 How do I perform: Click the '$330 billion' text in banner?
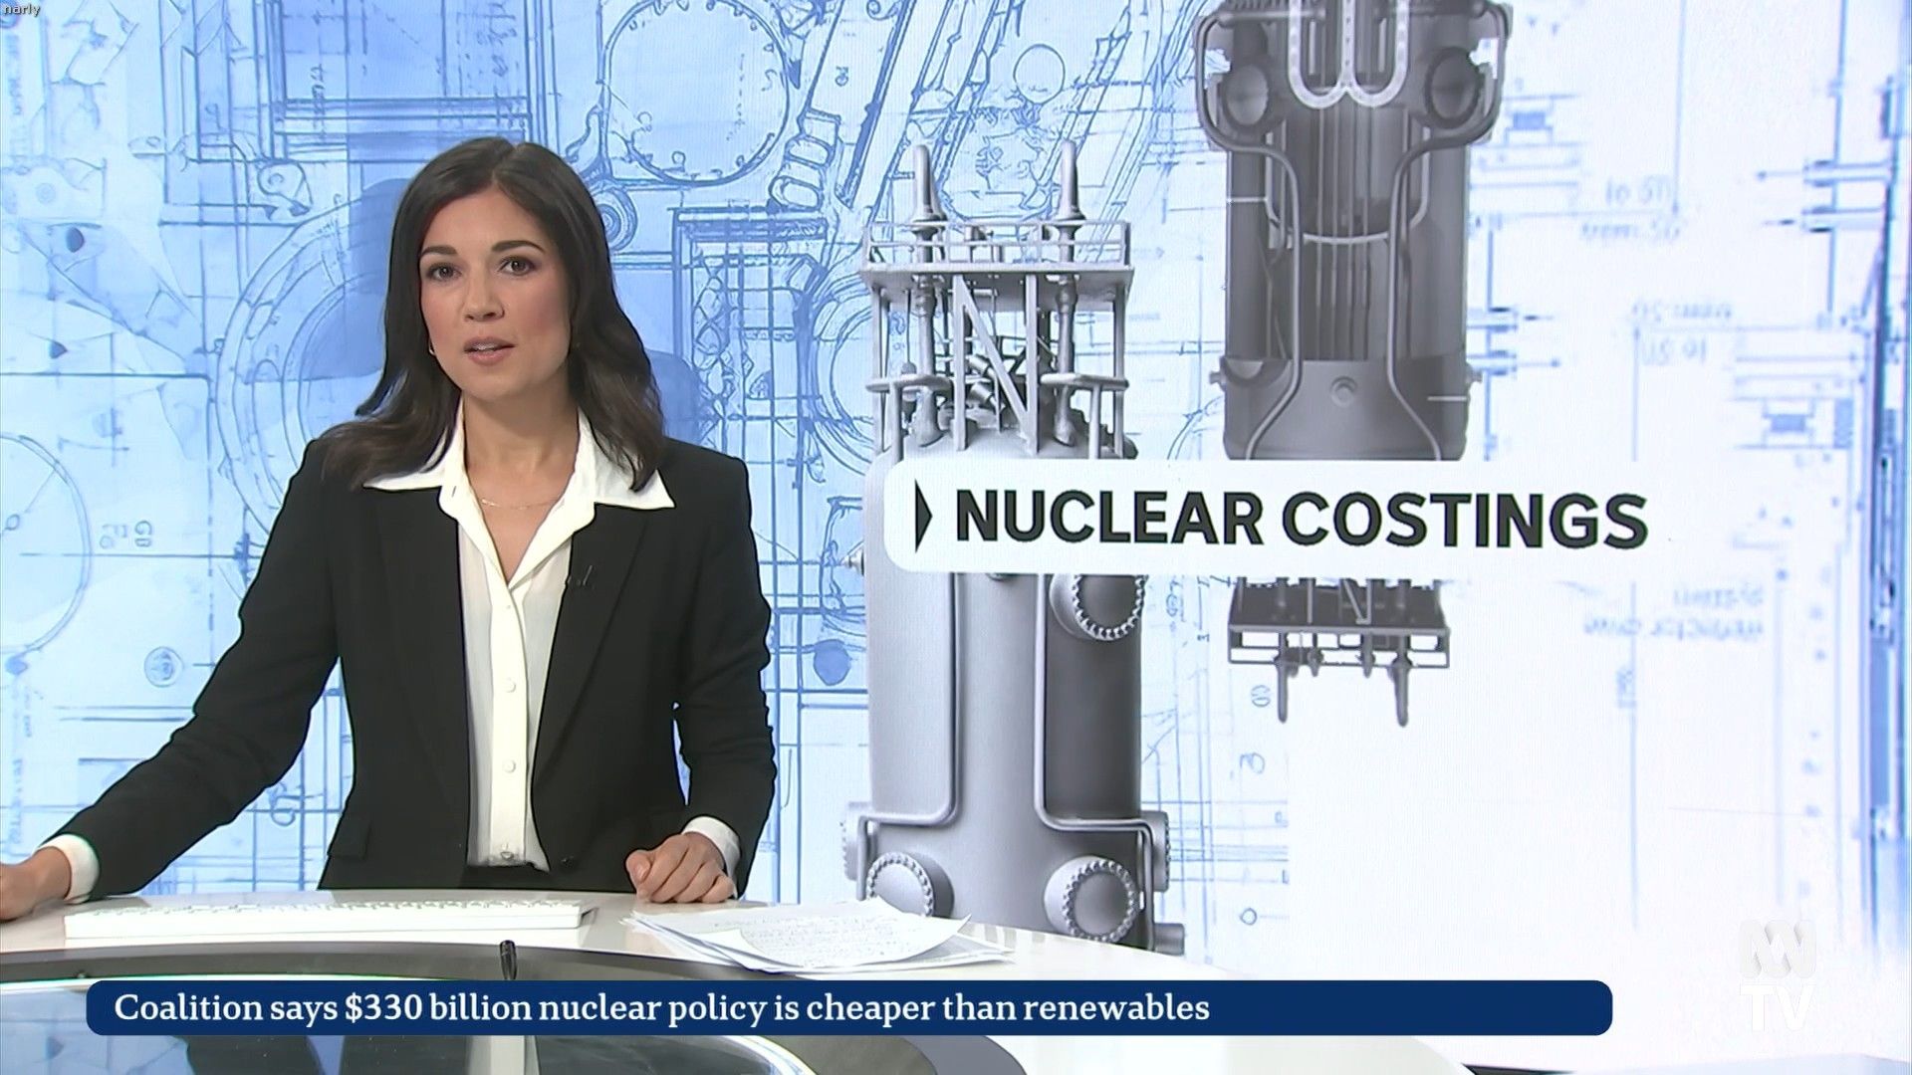[437, 1008]
